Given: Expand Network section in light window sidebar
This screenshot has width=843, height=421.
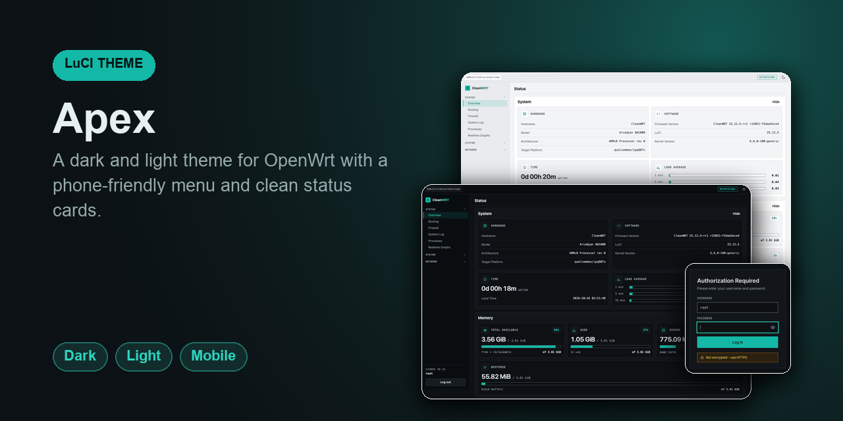Looking at the screenshot, I should click(x=485, y=149).
